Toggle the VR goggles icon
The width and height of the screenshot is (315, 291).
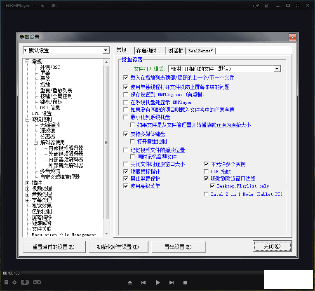click(37, 282)
